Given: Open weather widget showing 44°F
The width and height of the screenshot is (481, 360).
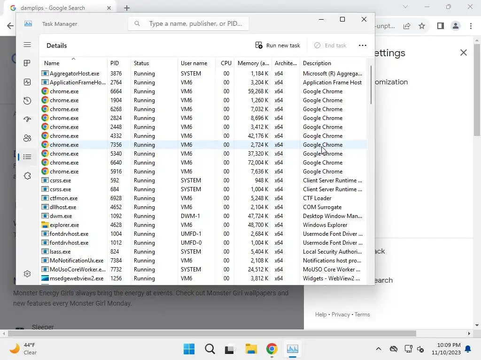Looking at the screenshot, I should (x=23, y=349).
